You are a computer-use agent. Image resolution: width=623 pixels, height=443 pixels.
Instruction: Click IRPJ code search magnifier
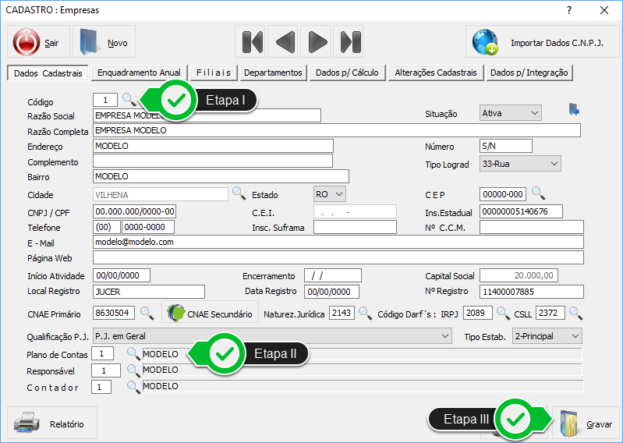(x=503, y=313)
